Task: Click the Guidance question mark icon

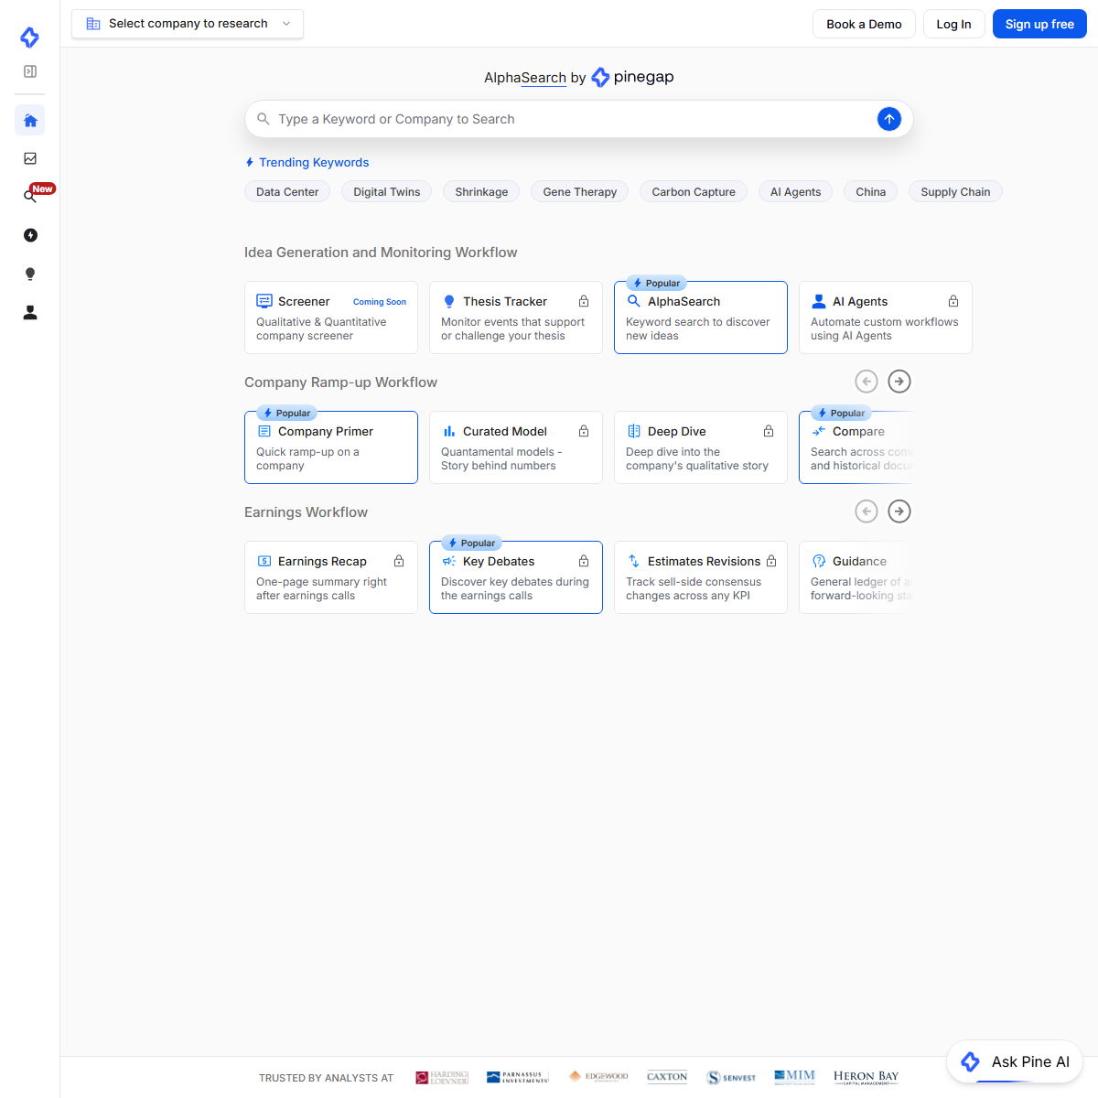Action: (x=819, y=561)
